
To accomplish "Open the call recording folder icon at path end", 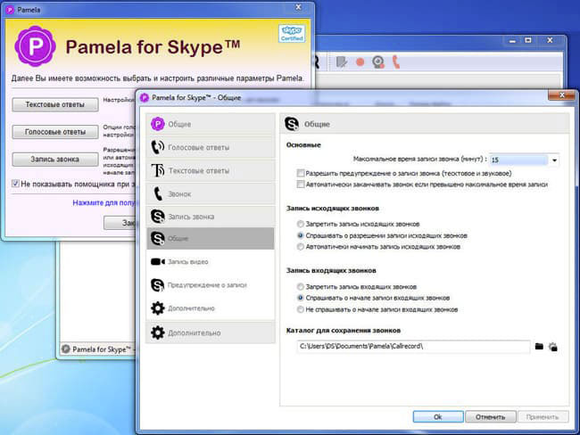I will (553, 347).
